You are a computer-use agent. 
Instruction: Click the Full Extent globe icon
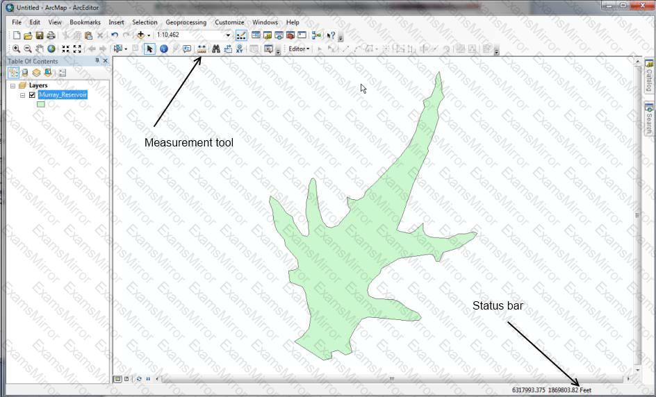(x=51, y=49)
